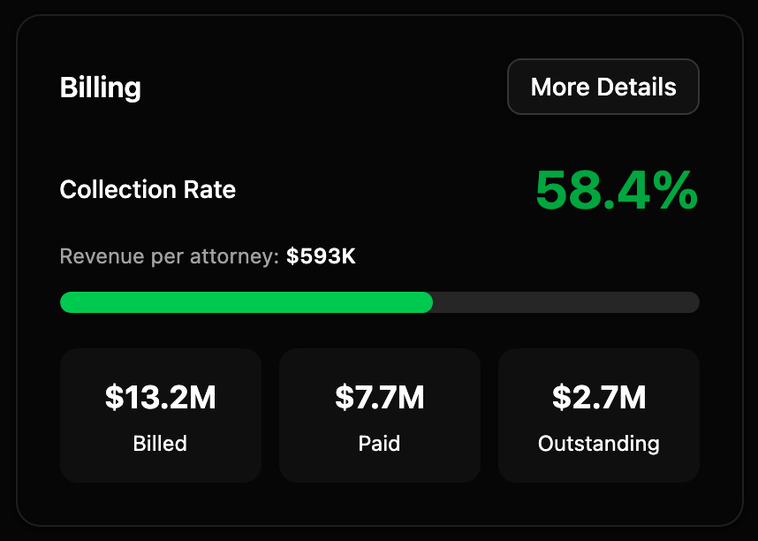
Task: Open details via the More Details control
Action: (603, 87)
